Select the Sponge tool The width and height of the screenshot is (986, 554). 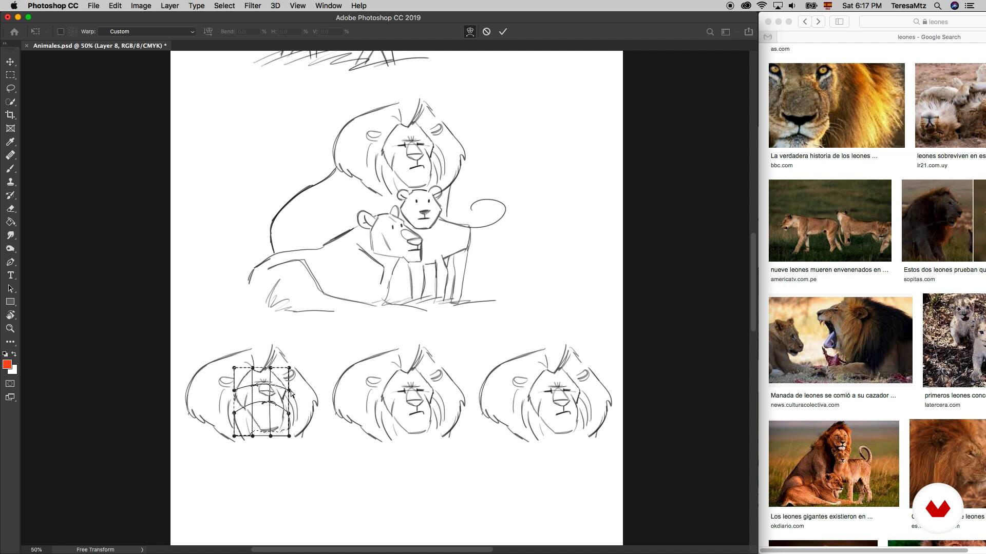(10, 248)
